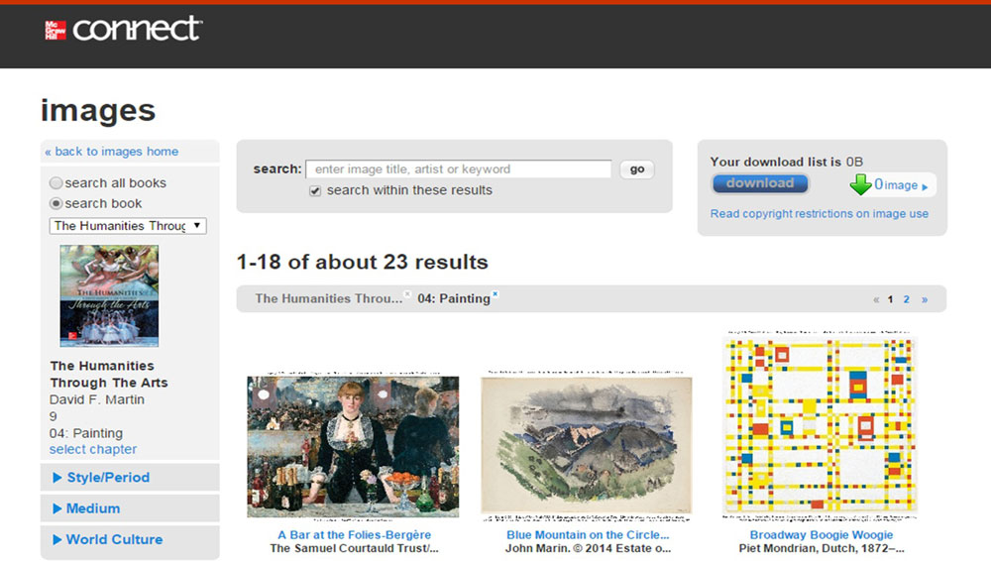Click the 04: Painting chapter label in the sidebar
Screen dimensions: 991x561
(x=86, y=433)
